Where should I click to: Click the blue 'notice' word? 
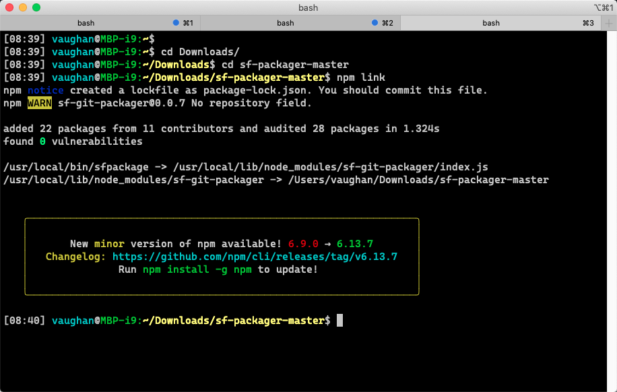pyautogui.click(x=46, y=90)
